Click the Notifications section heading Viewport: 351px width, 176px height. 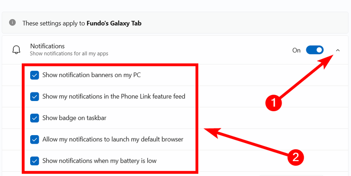pyautogui.click(x=47, y=46)
